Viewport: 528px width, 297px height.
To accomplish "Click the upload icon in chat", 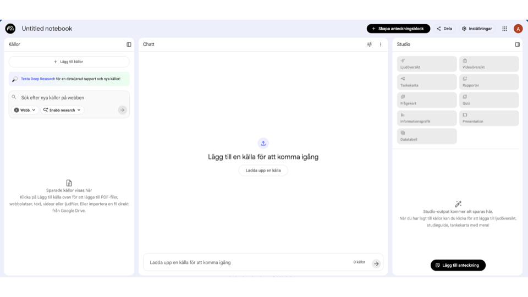I will pyautogui.click(x=263, y=144).
